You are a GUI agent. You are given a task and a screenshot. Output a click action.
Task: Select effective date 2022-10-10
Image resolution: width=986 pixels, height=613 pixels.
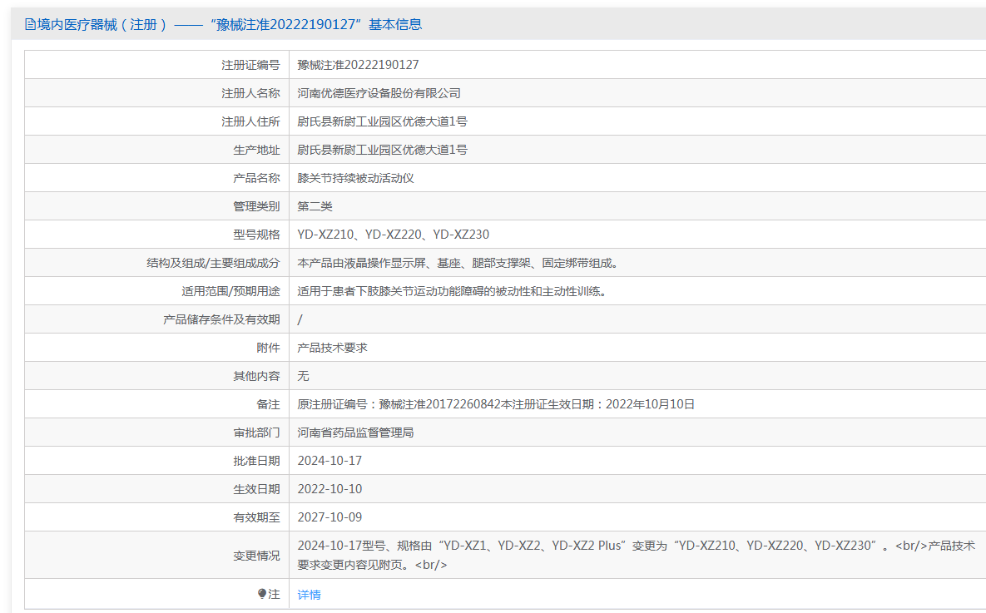click(329, 489)
